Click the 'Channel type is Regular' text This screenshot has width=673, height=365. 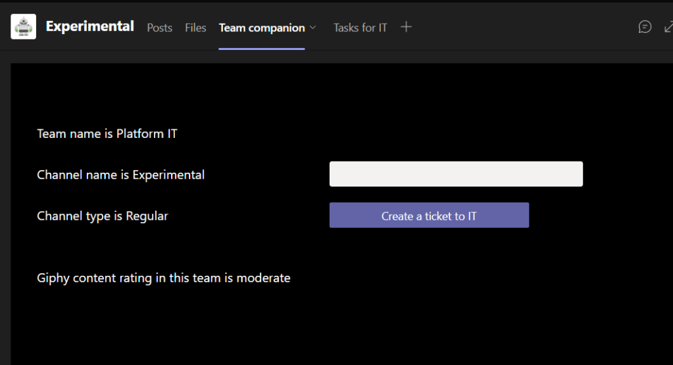[103, 216]
